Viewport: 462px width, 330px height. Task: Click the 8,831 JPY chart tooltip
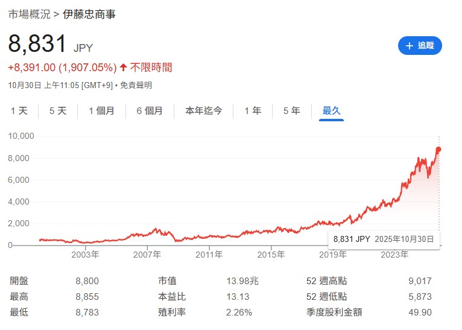[x=384, y=239]
